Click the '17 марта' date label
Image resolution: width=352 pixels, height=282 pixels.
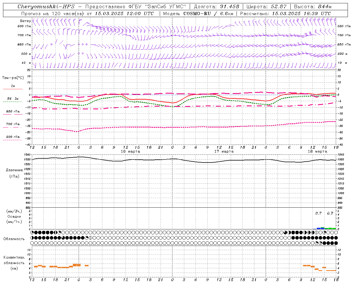click(x=224, y=151)
